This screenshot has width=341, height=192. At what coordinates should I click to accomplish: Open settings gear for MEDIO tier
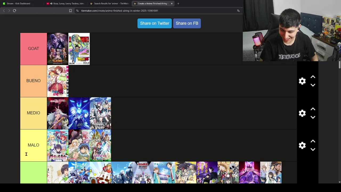click(x=302, y=113)
